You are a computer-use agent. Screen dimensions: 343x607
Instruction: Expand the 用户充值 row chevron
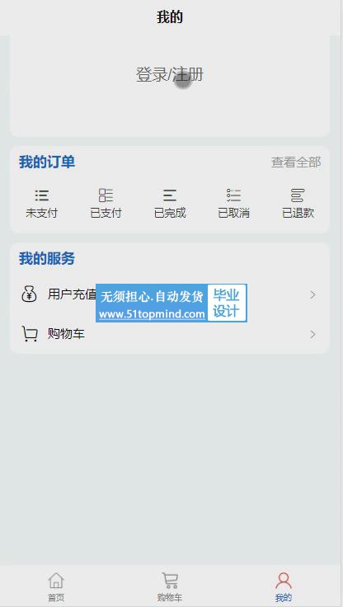click(312, 295)
